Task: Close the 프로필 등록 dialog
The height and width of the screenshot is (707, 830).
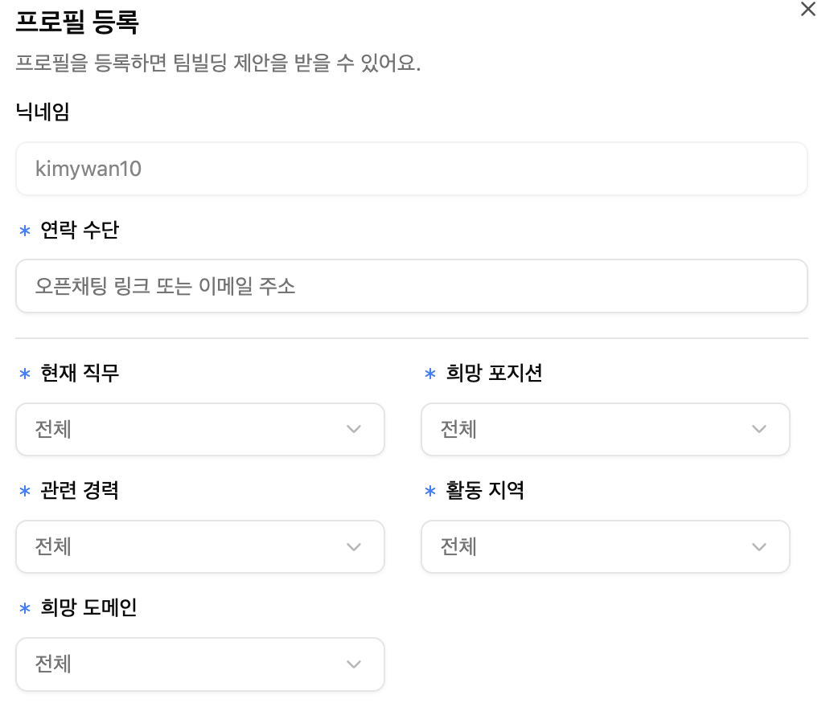Action: pos(808,10)
